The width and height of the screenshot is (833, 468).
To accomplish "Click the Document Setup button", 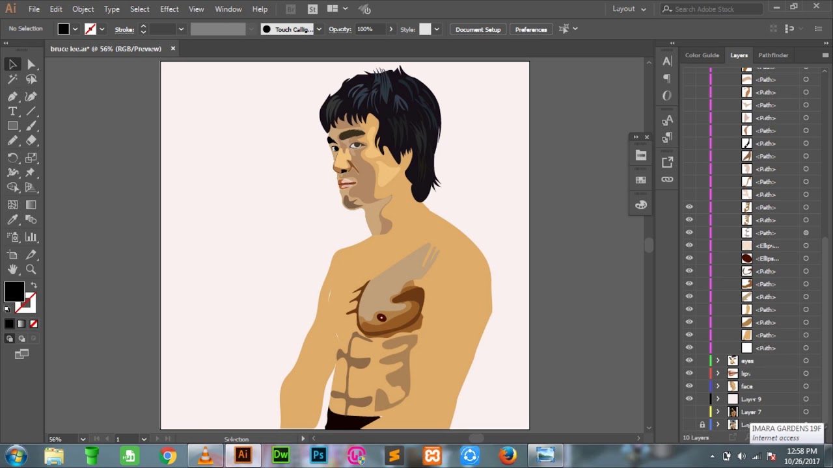I will (x=478, y=29).
